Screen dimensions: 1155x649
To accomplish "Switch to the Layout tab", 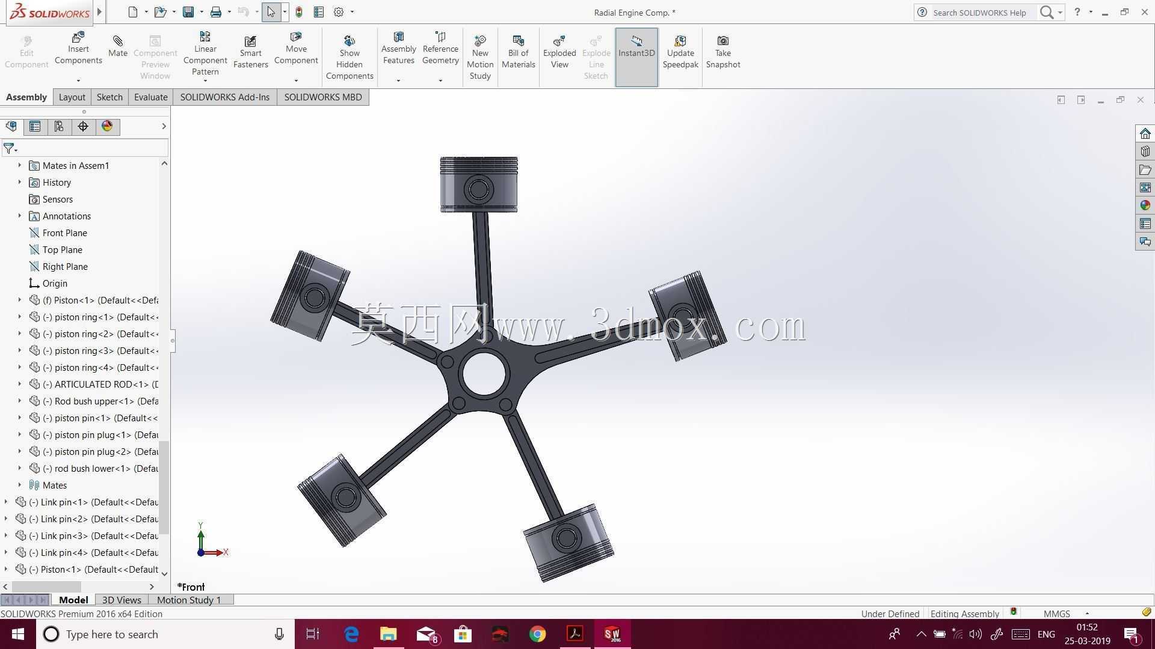I will point(72,97).
